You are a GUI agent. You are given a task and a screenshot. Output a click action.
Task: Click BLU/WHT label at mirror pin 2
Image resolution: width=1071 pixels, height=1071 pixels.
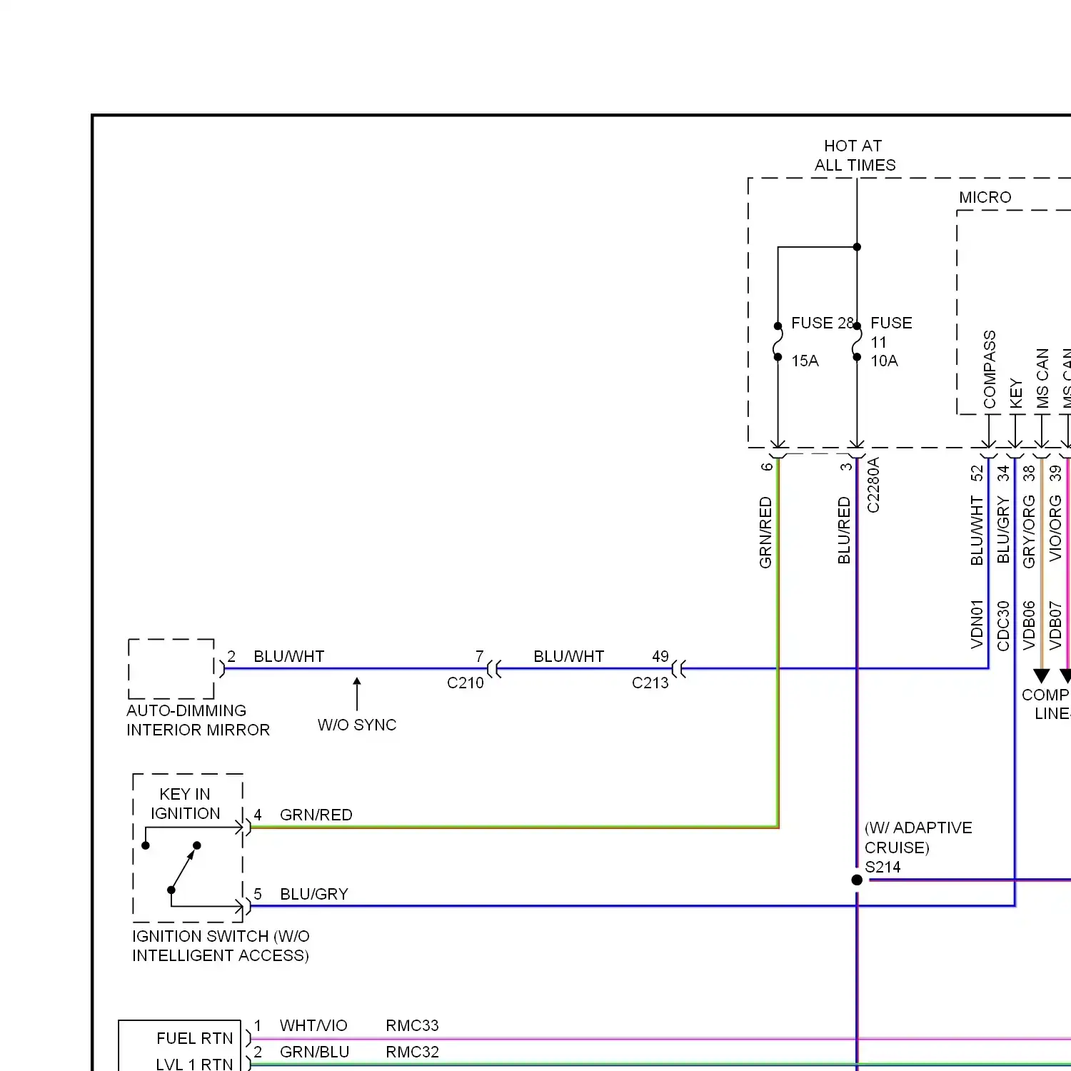[288, 656]
